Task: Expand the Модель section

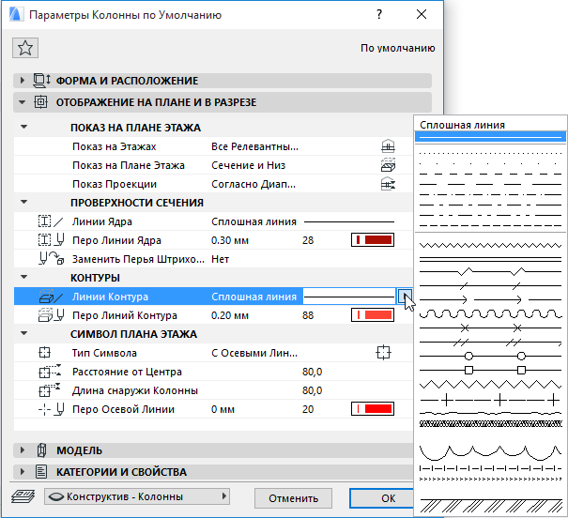Action: (23, 450)
